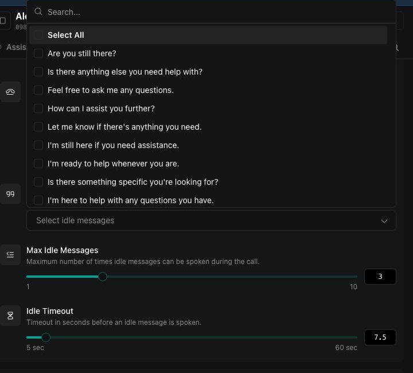413x373 pixels.
Task: Click the phone hang-up icon
Action: [10, 92]
